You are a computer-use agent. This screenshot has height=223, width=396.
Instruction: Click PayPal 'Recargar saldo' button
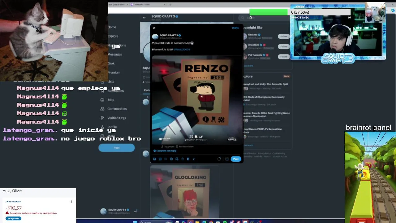pos(13,218)
